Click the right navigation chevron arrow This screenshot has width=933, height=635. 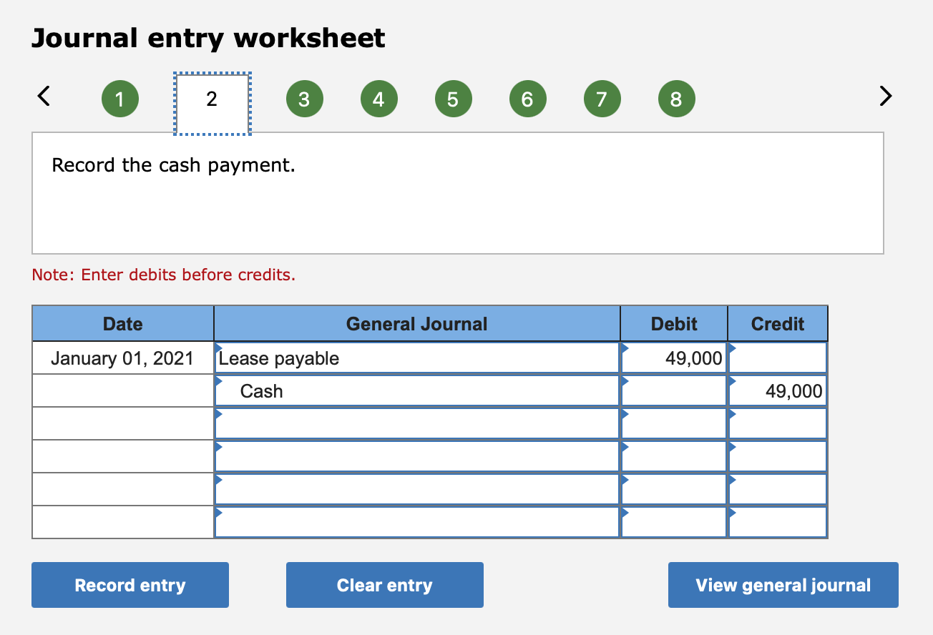pyautogui.click(x=884, y=96)
